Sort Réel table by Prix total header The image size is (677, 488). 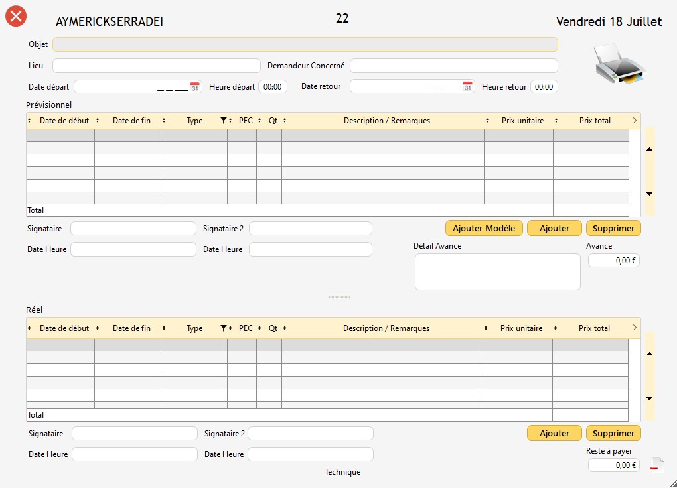[594, 328]
